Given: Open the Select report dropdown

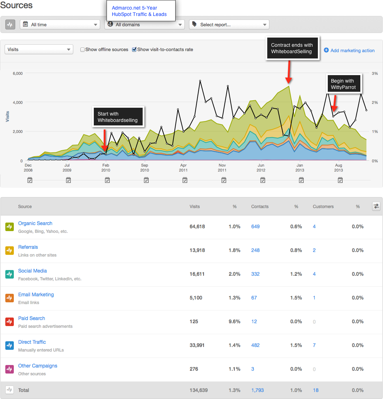Looking at the screenshot, I should (229, 25).
